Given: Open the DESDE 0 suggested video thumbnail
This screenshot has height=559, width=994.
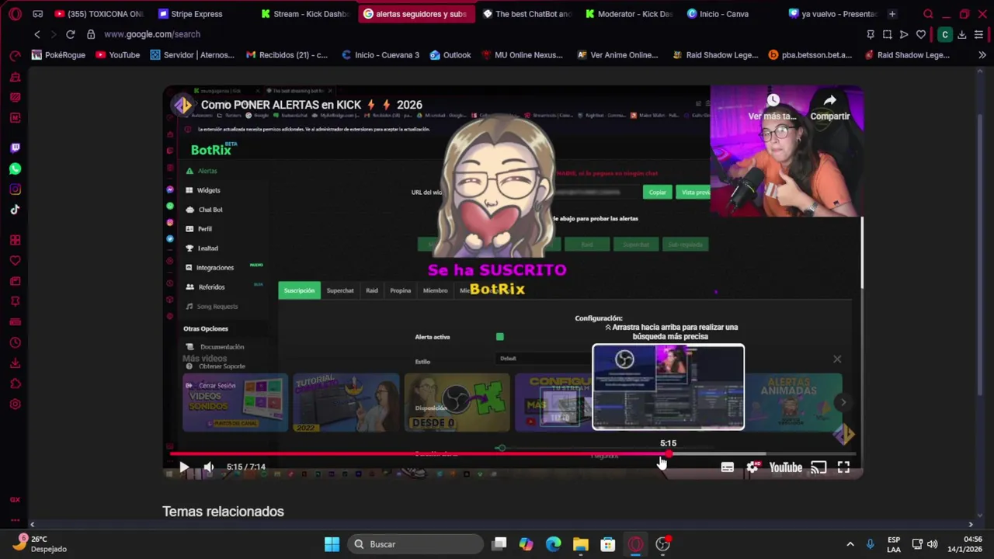Looking at the screenshot, I should [457, 402].
